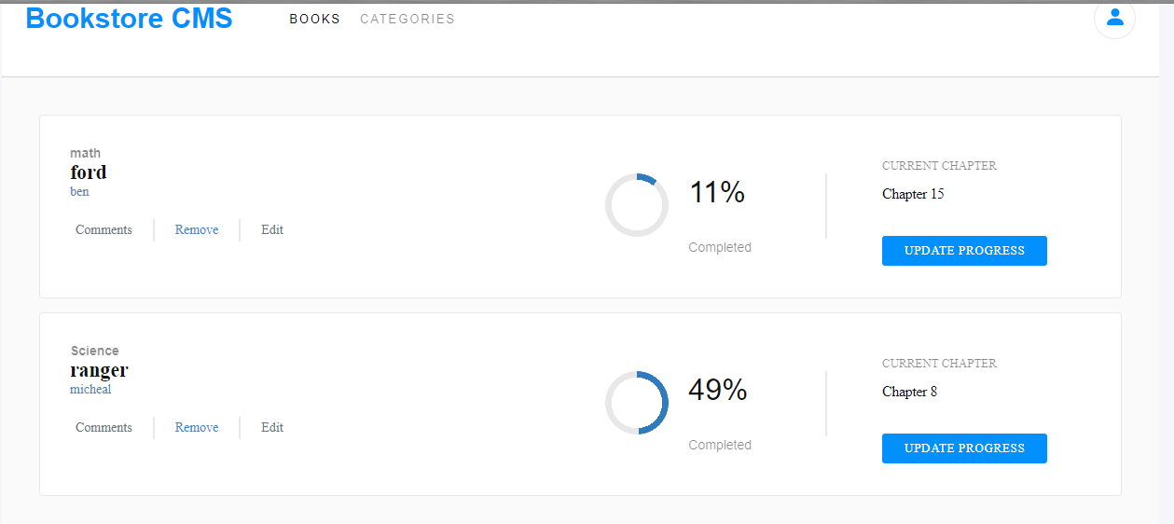Open Comments for the ford book

click(x=104, y=230)
